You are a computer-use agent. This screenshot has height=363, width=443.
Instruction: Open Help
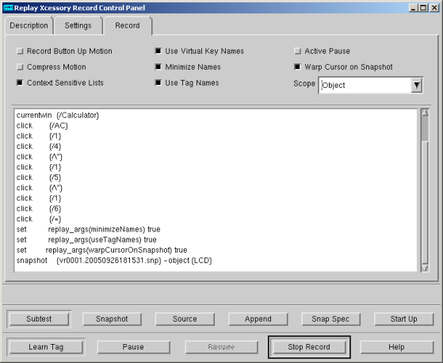tap(397, 347)
